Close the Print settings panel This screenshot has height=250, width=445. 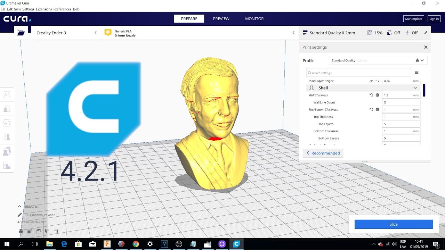(x=426, y=47)
